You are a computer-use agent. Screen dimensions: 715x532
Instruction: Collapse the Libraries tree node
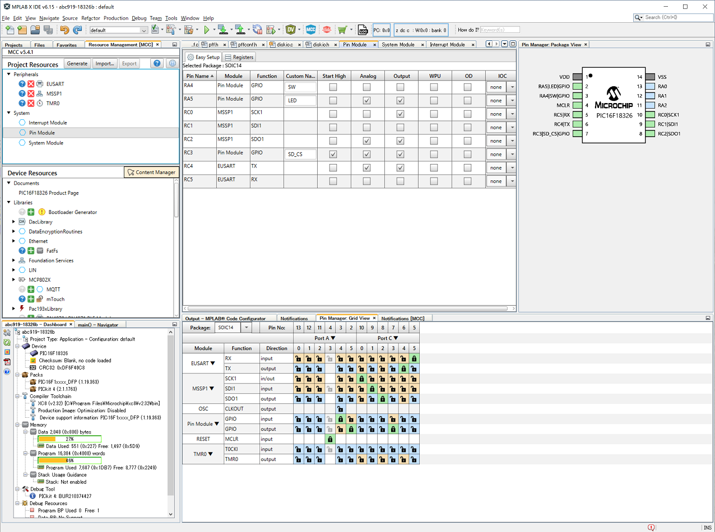pos(9,202)
